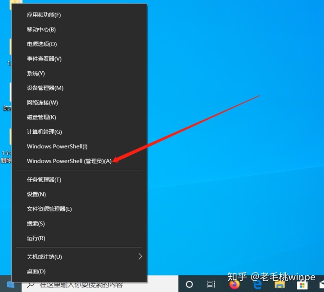Open 设置(N) from the menu
324x292 pixels.
click(x=79, y=194)
